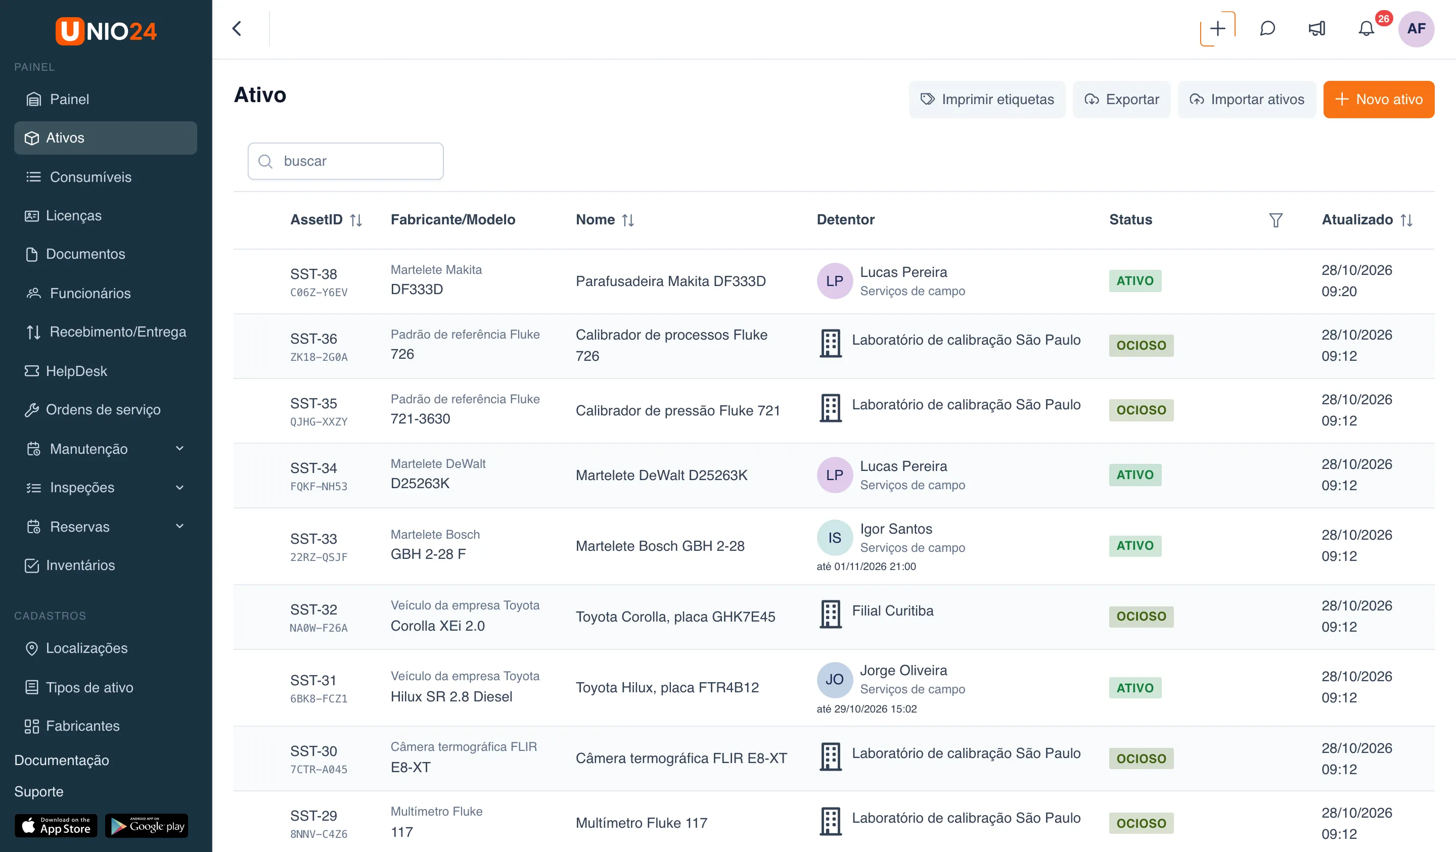
Task: Expand the Inspeções submenu chevron
Action: [179, 488]
